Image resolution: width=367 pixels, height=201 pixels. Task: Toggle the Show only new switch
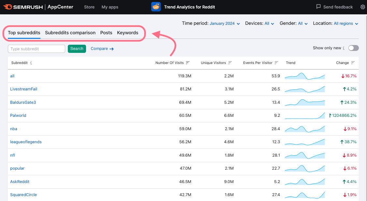click(353, 48)
